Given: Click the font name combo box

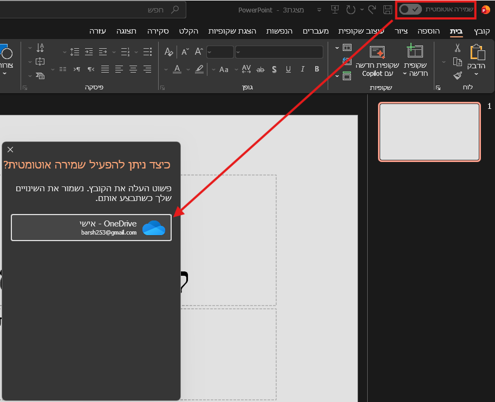Looking at the screenshot, I should tap(279, 52).
